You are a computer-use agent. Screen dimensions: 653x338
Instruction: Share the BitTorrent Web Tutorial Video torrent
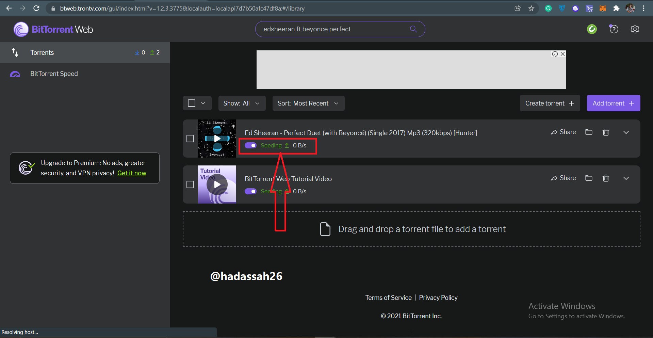[563, 178]
